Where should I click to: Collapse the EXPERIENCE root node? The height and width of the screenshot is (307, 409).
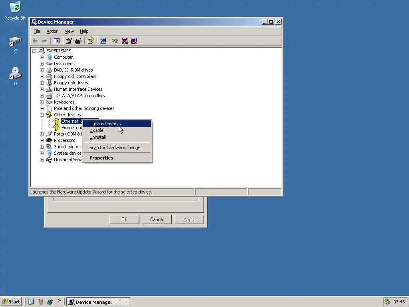pyautogui.click(x=34, y=51)
